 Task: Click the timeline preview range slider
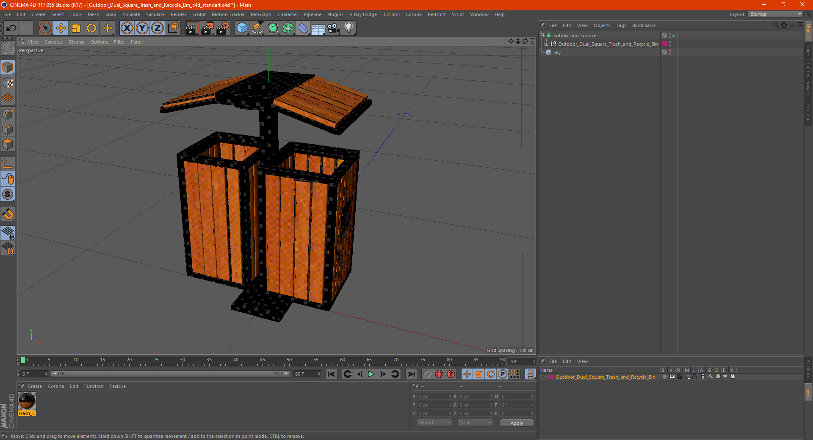point(171,374)
